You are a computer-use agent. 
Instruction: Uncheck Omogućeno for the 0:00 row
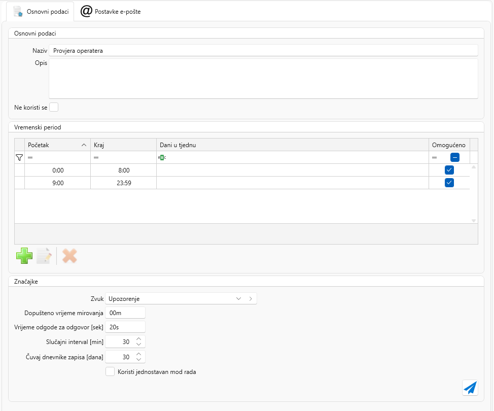point(449,170)
